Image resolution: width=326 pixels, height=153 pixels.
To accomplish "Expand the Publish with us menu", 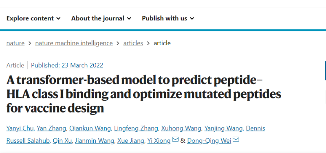I will pos(168,18).
